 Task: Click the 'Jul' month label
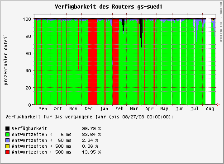pos(195,109)
